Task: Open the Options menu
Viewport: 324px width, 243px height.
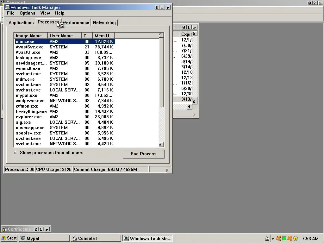Action: coord(27,13)
